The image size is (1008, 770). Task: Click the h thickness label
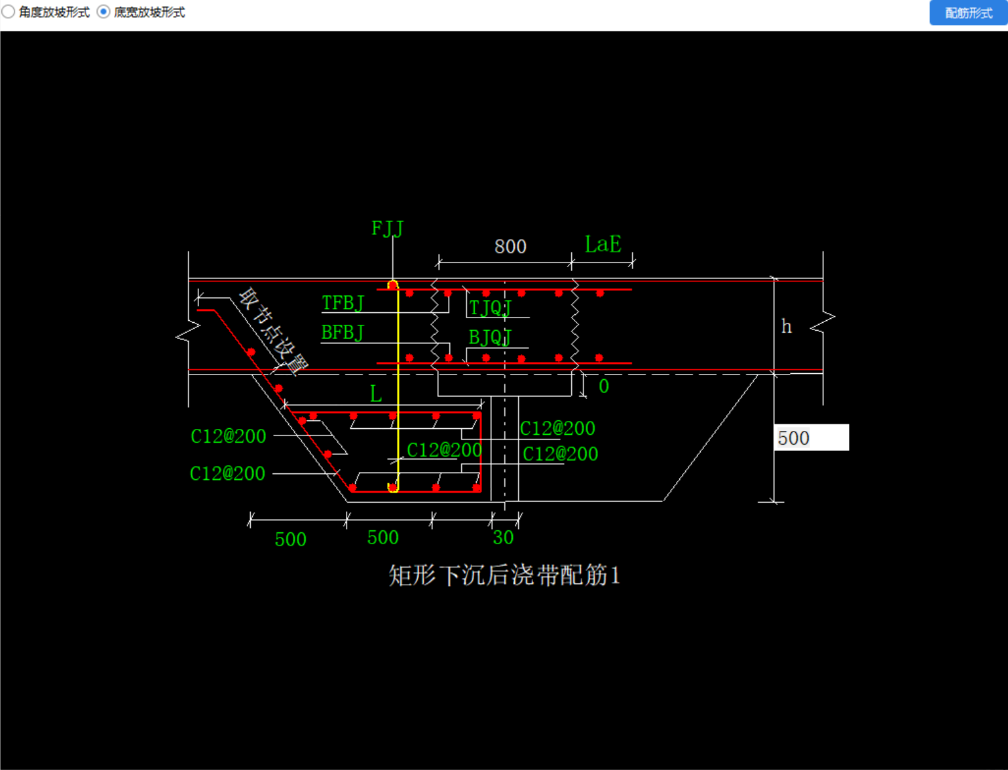pyautogui.click(x=786, y=326)
